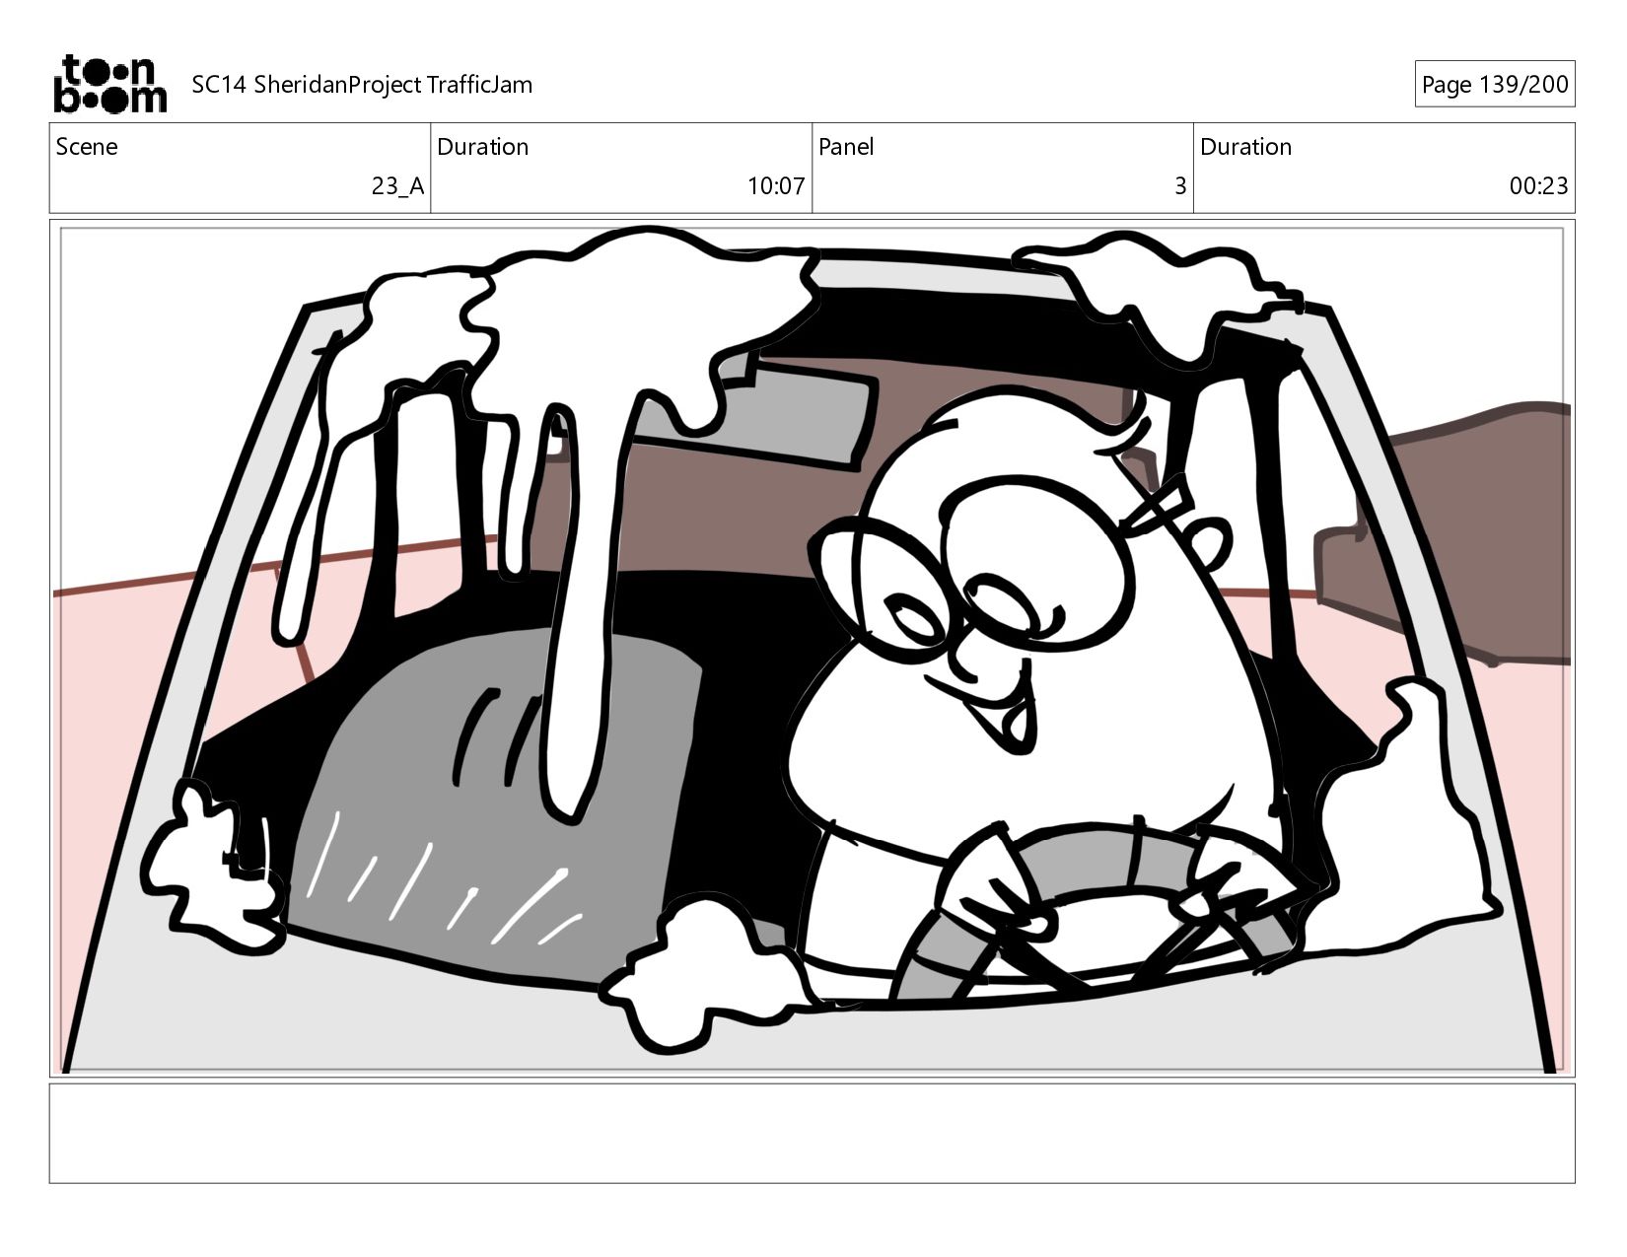
Task: Click the empty notes box below the panel
Action: [812, 1134]
